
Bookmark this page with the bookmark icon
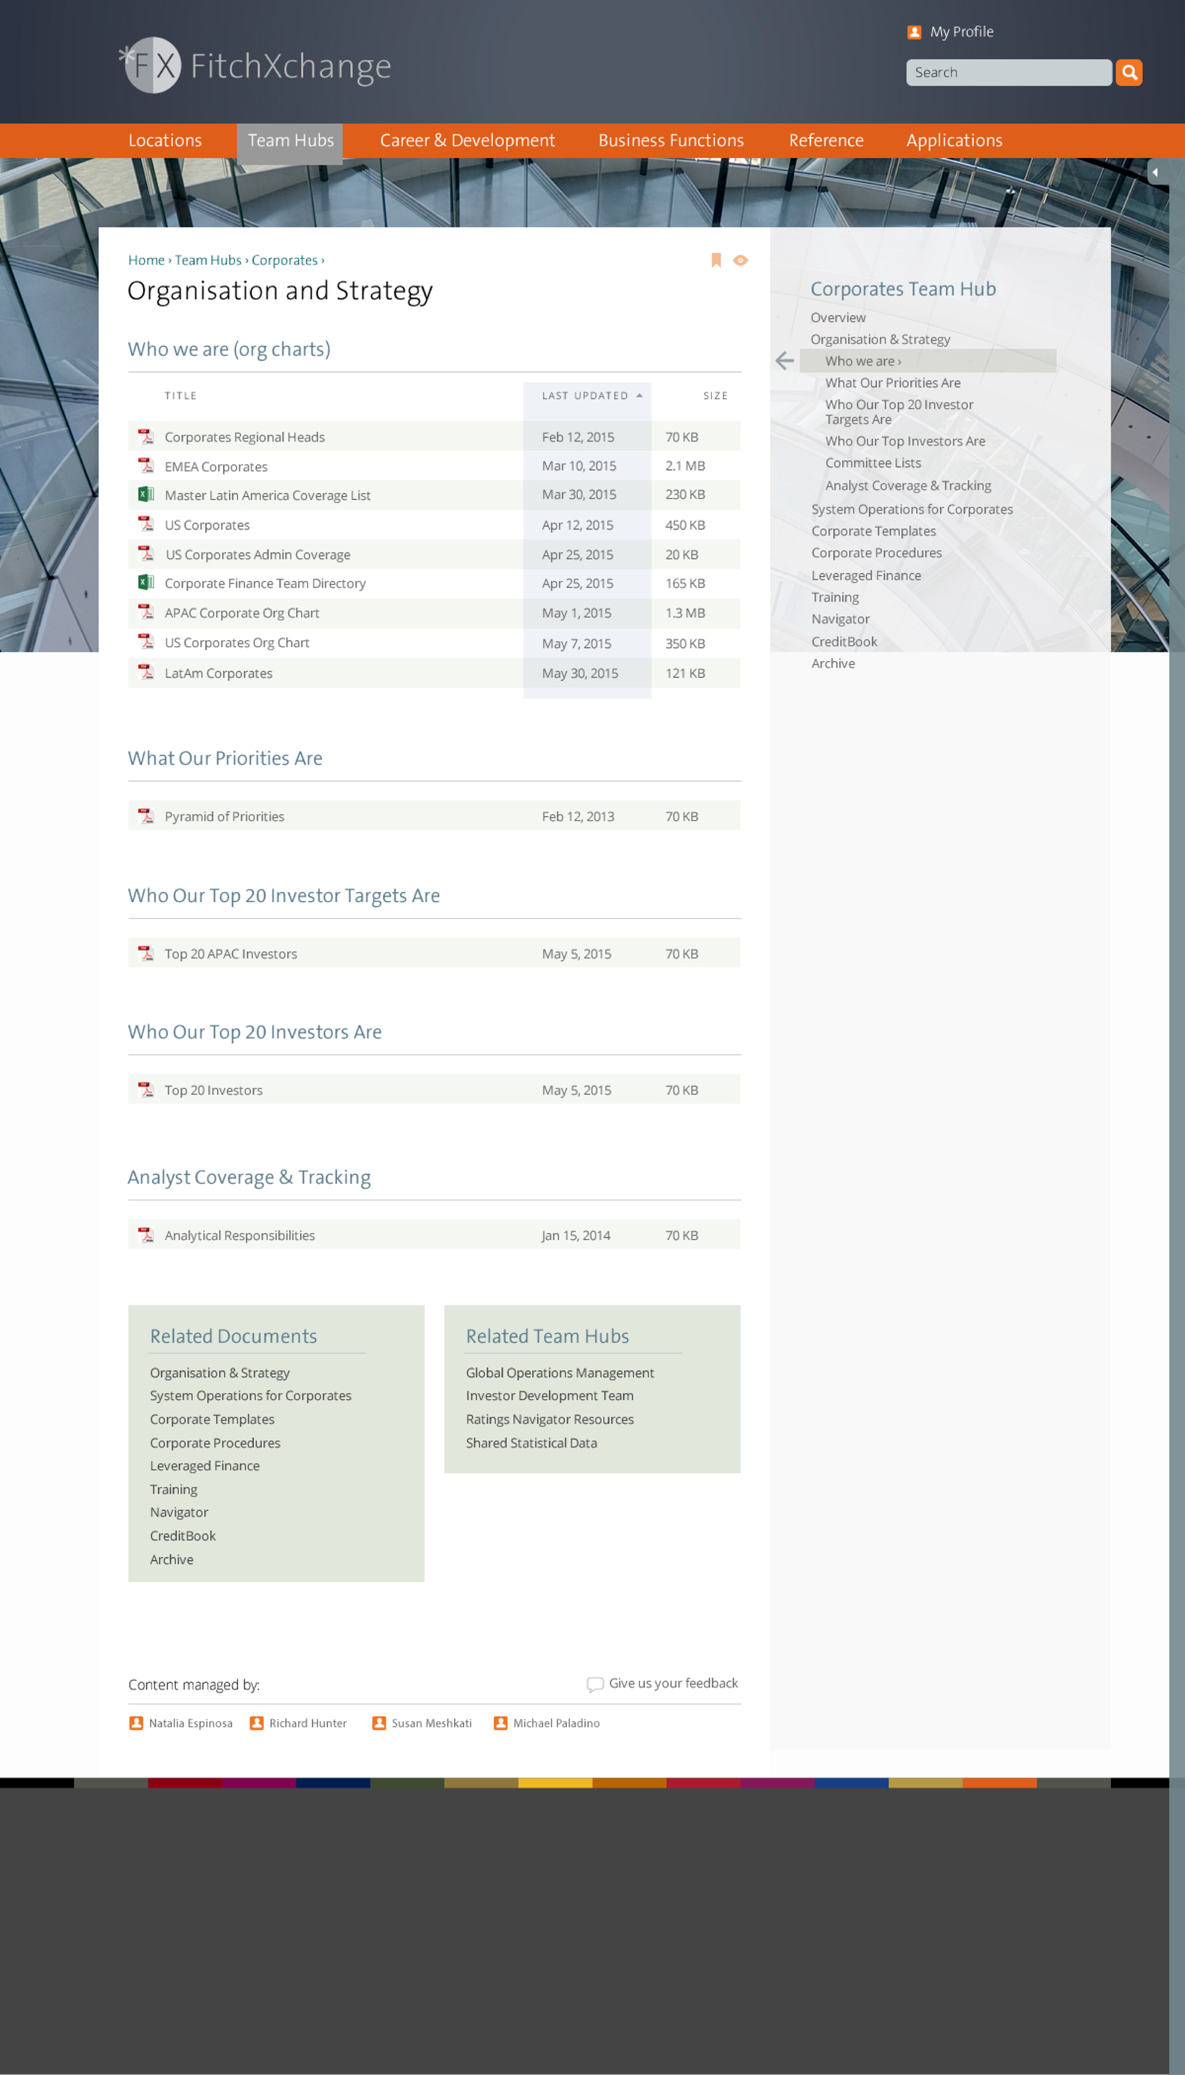point(716,260)
